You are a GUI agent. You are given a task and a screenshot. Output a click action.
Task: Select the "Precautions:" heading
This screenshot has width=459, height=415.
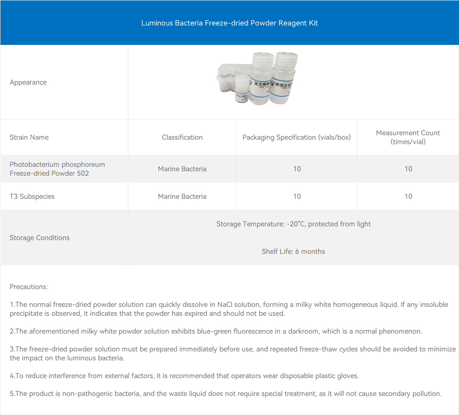click(x=29, y=287)
